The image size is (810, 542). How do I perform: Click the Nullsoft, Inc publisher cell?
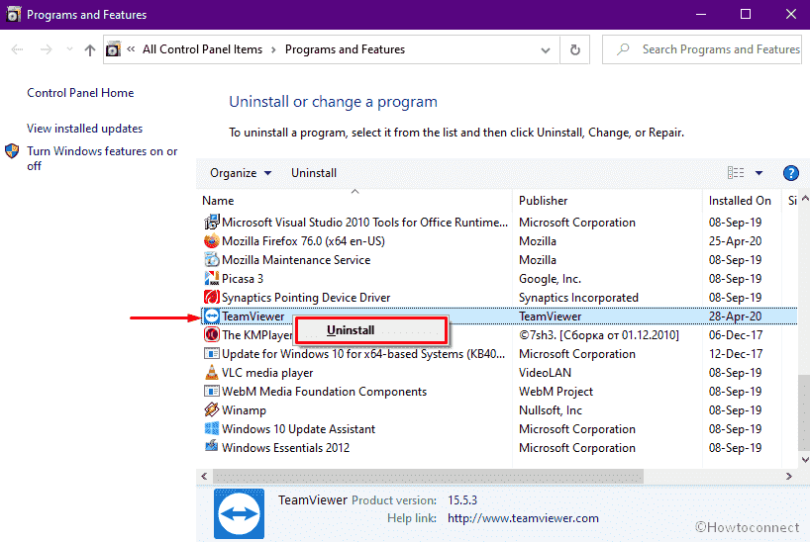[551, 410]
